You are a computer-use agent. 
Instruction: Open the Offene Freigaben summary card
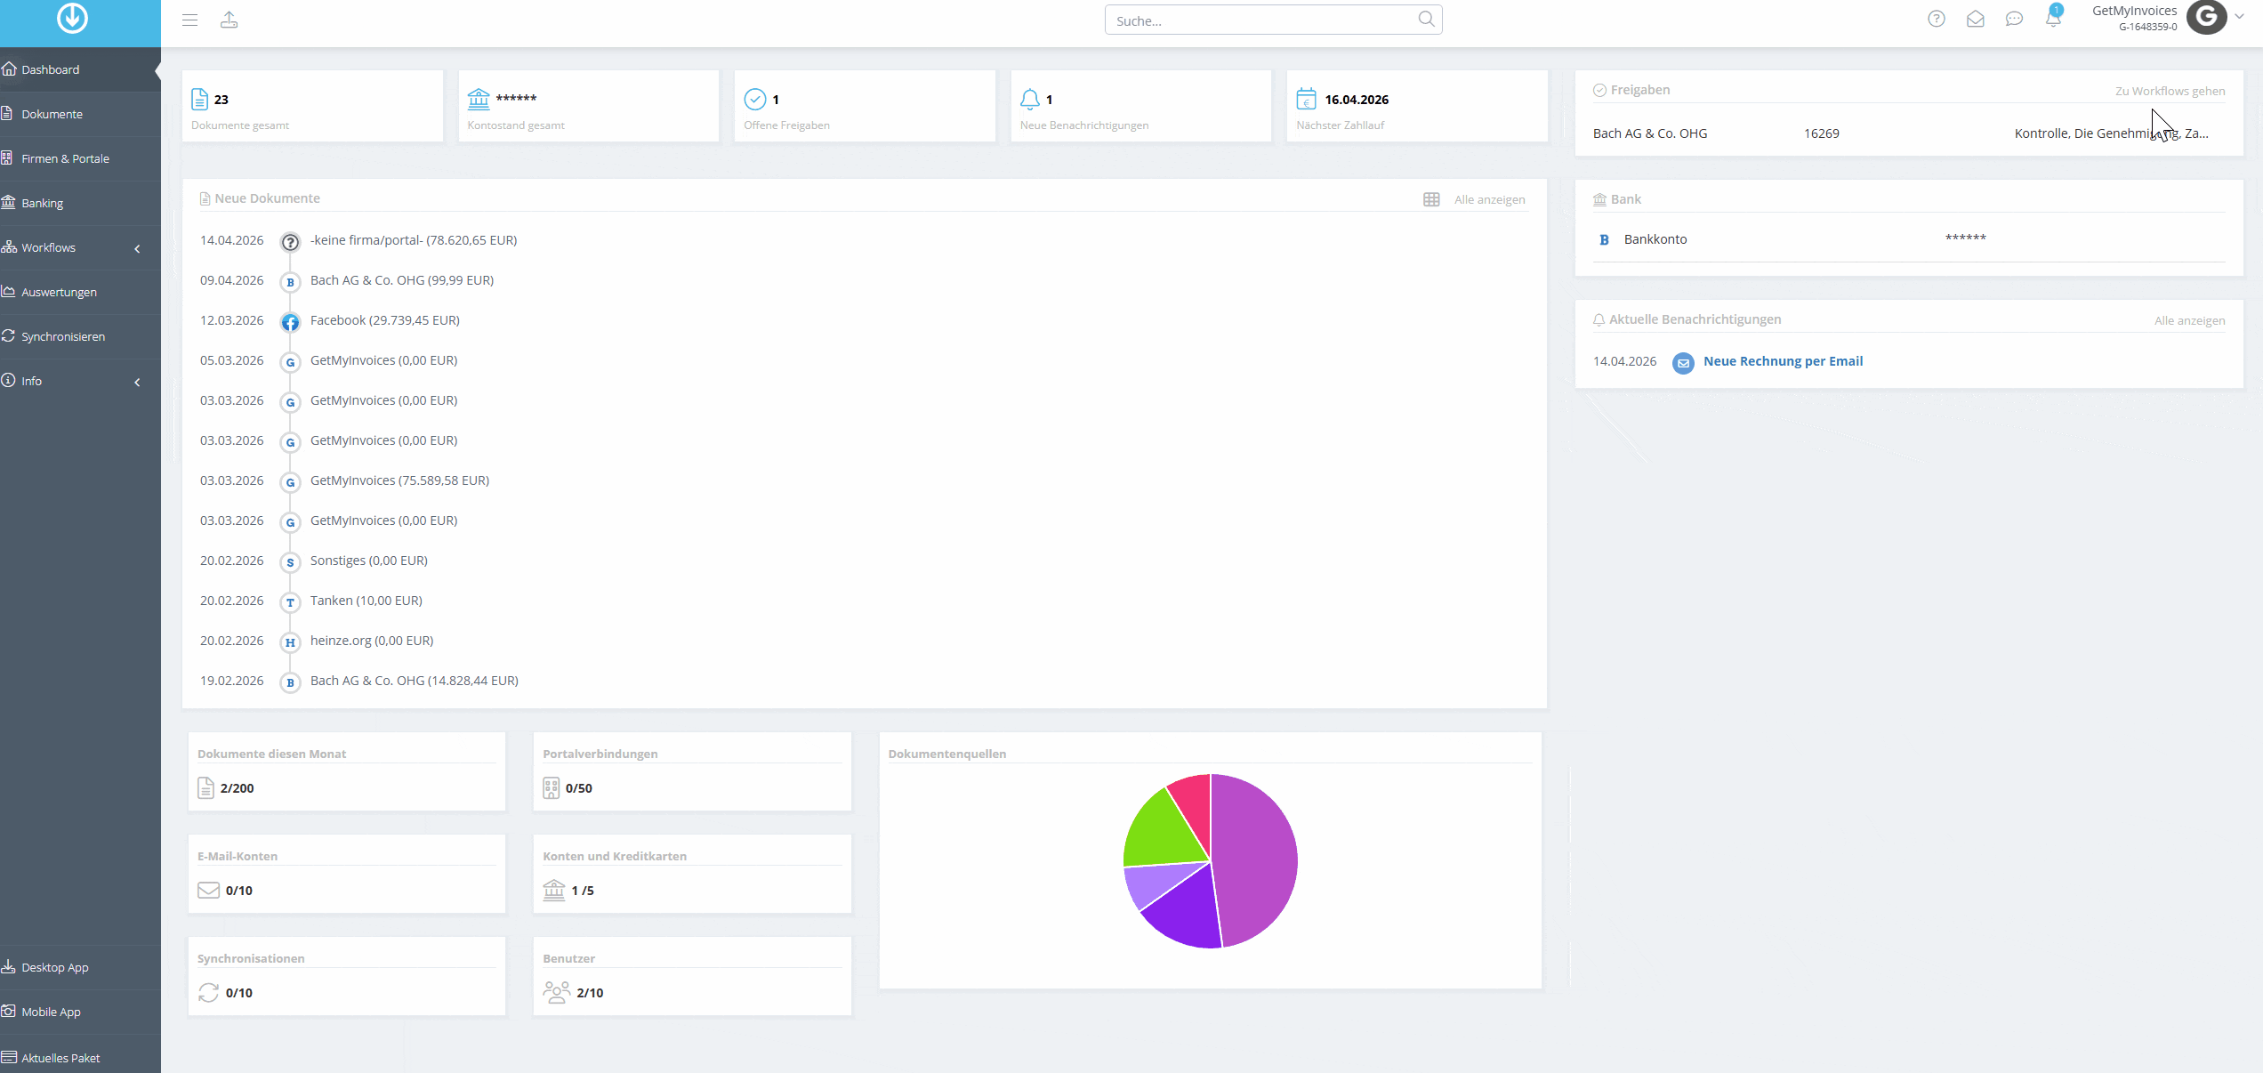tap(865, 106)
